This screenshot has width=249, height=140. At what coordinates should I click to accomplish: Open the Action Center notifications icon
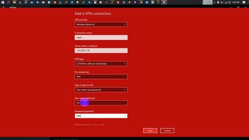coord(244,2)
